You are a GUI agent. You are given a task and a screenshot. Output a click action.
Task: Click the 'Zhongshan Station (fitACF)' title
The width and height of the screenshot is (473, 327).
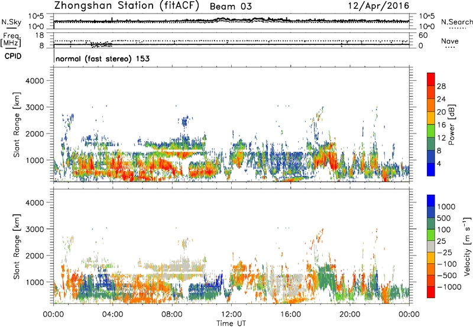pos(127,6)
